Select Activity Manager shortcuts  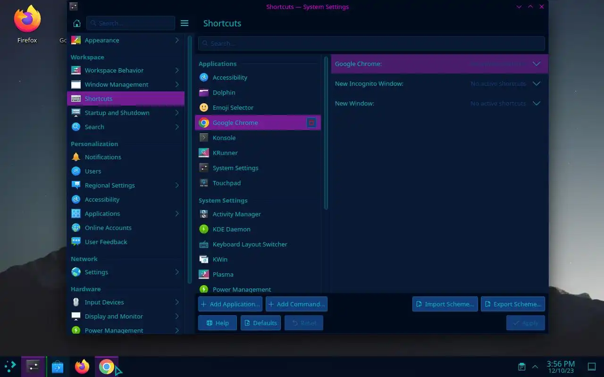258,214
